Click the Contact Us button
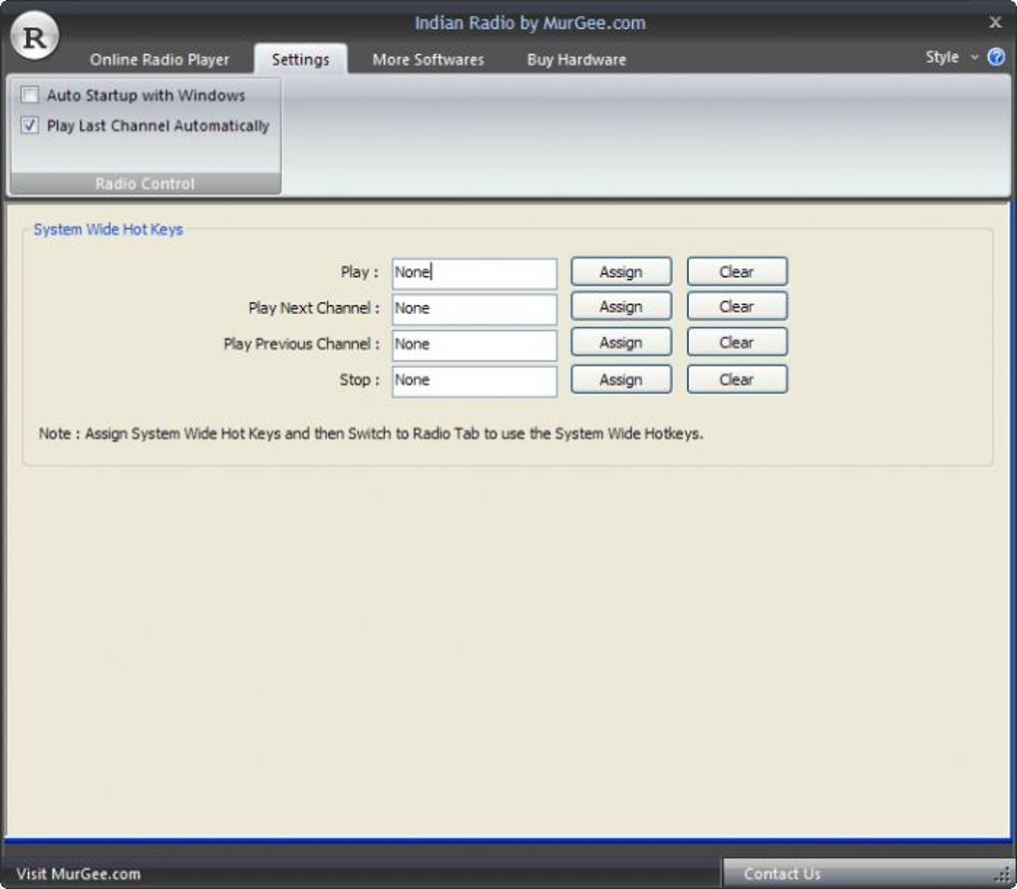The width and height of the screenshot is (1017, 889). tap(783, 873)
